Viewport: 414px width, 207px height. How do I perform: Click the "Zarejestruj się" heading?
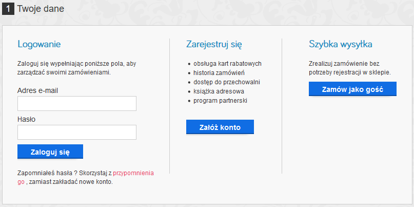click(x=214, y=44)
